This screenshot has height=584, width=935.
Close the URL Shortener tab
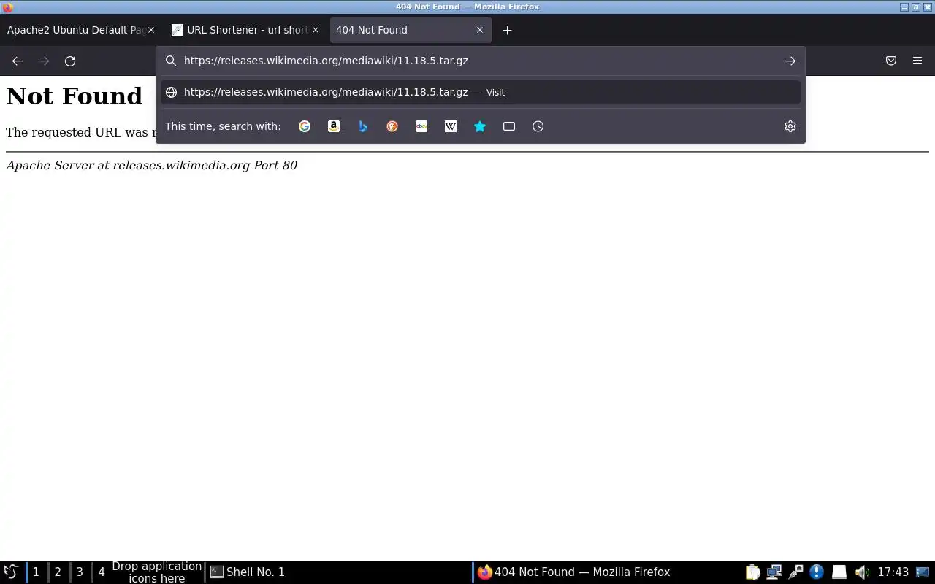pyautogui.click(x=316, y=30)
